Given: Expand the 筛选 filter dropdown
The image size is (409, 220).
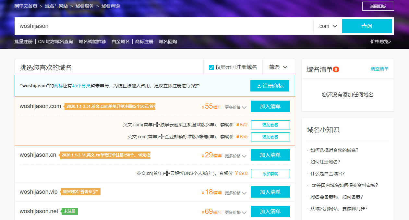Looking at the screenshot, I should click(x=279, y=67).
